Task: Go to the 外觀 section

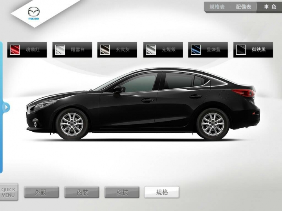Action: (42, 192)
